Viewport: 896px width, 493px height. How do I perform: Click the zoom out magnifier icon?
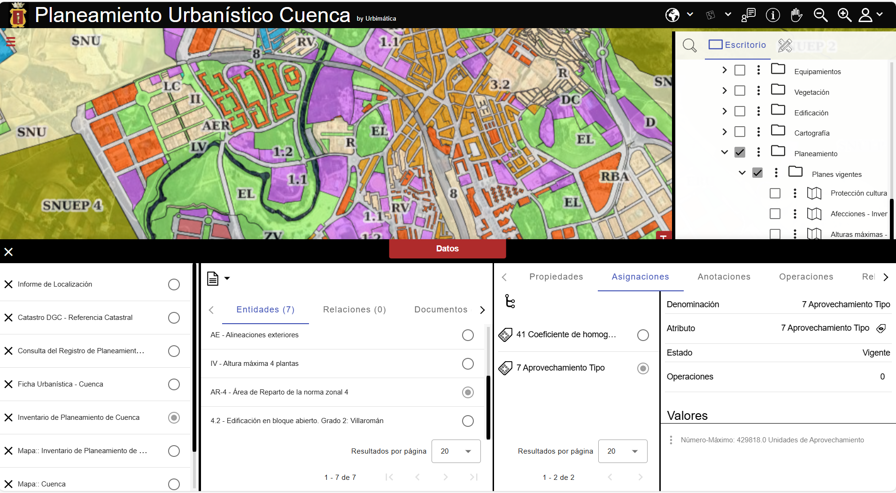pyautogui.click(x=820, y=15)
